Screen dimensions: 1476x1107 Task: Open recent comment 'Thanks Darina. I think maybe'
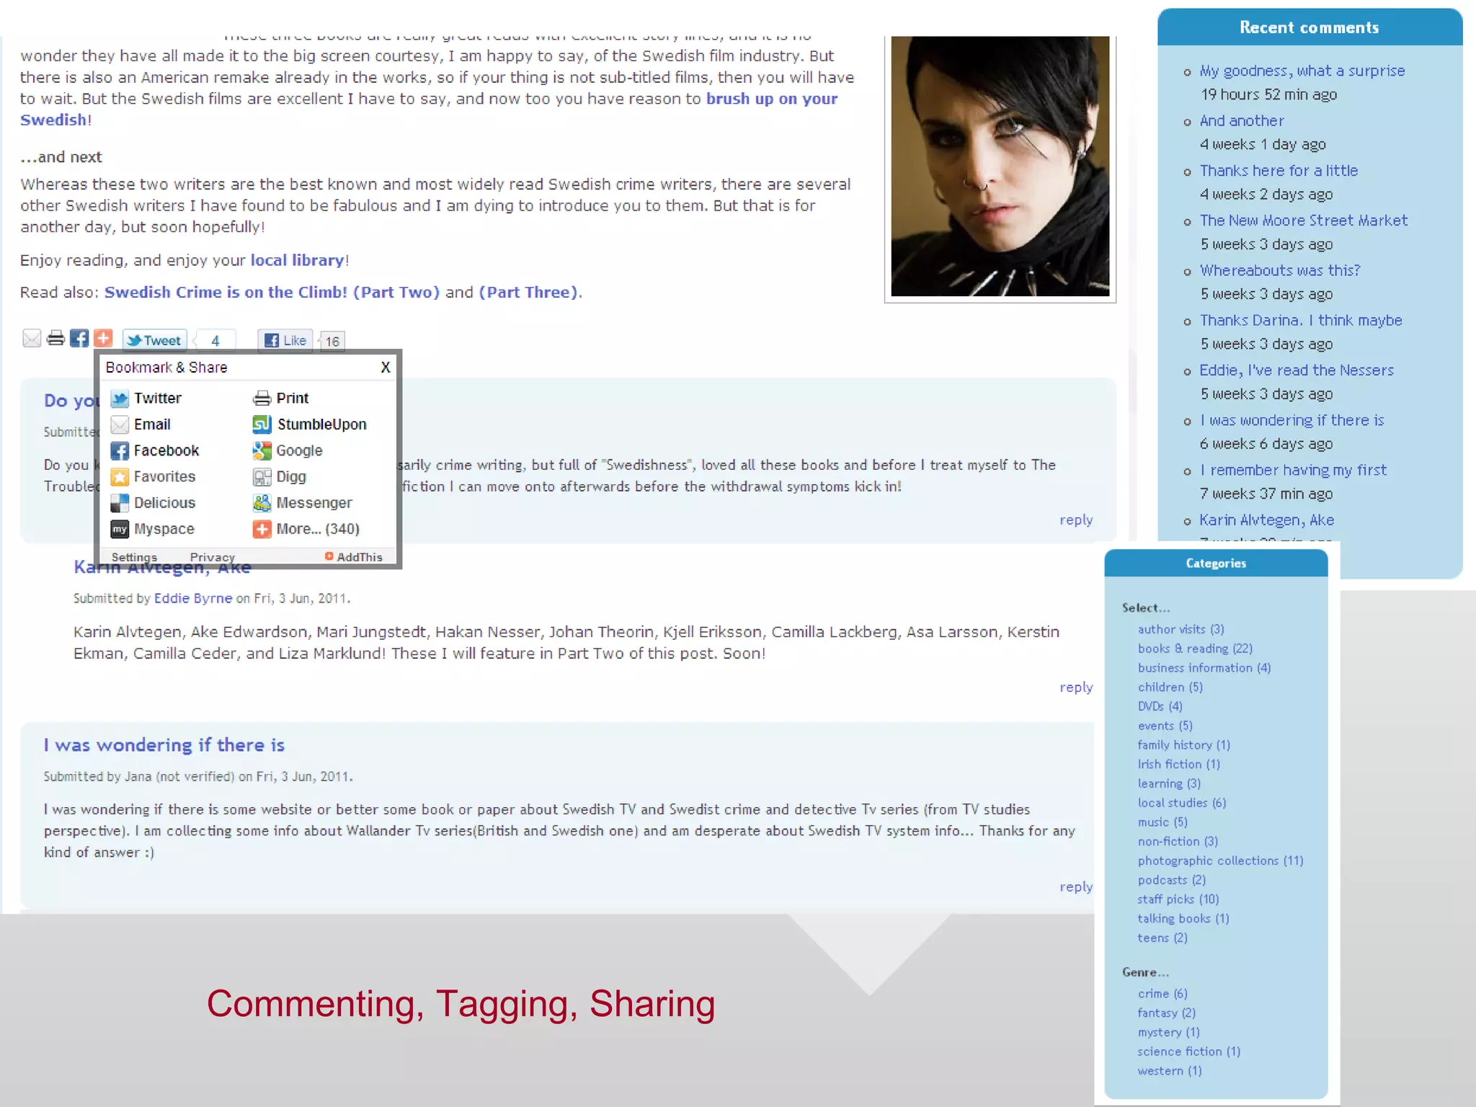tap(1301, 320)
